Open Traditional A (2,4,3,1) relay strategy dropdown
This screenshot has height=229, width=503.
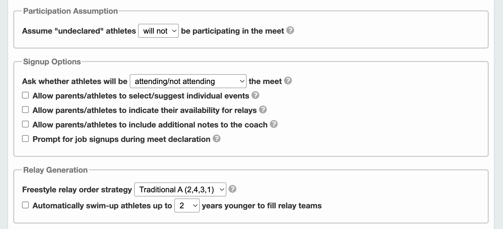(180, 189)
